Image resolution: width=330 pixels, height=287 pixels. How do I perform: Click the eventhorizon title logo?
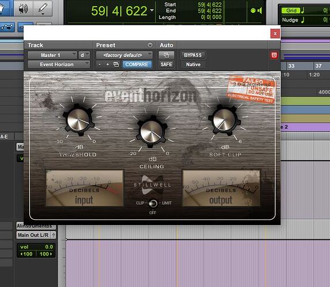(x=150, y=96)
